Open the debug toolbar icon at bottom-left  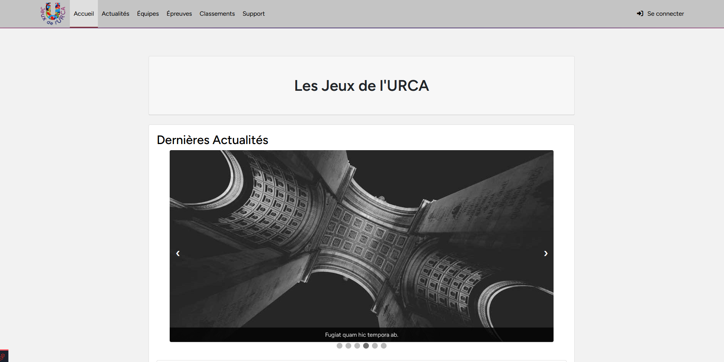[3, 357]
